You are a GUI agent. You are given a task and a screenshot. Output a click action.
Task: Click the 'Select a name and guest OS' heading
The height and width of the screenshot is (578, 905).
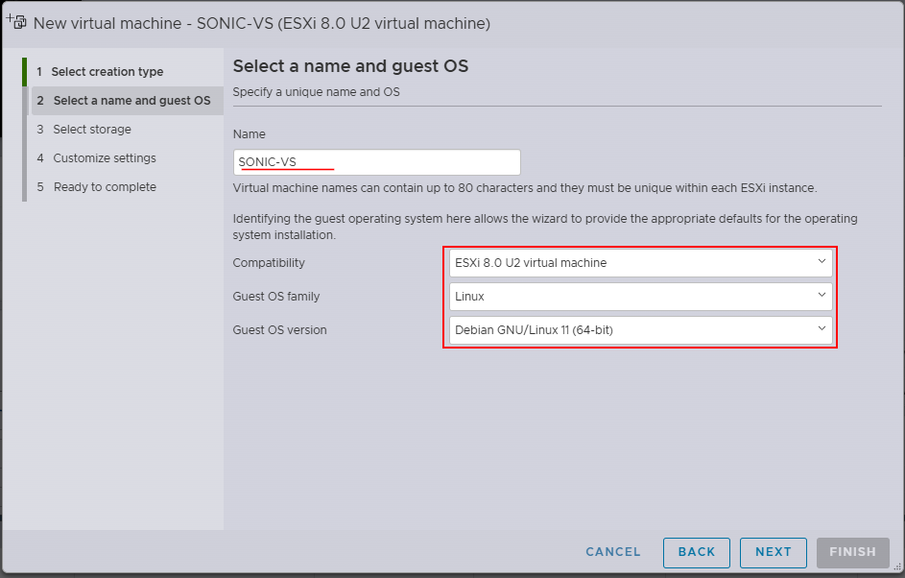(x=350, y=66)
